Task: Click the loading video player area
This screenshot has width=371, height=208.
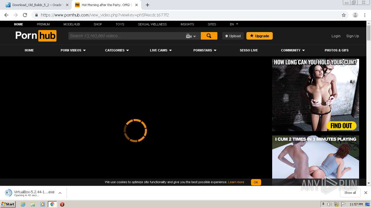Action: coord(135,130)
